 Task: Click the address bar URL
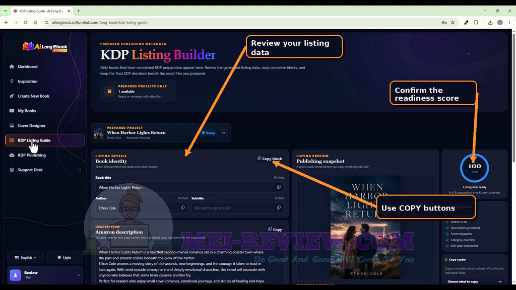point(100,22)
